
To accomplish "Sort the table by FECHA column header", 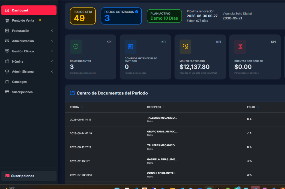I will coord(74,107).
